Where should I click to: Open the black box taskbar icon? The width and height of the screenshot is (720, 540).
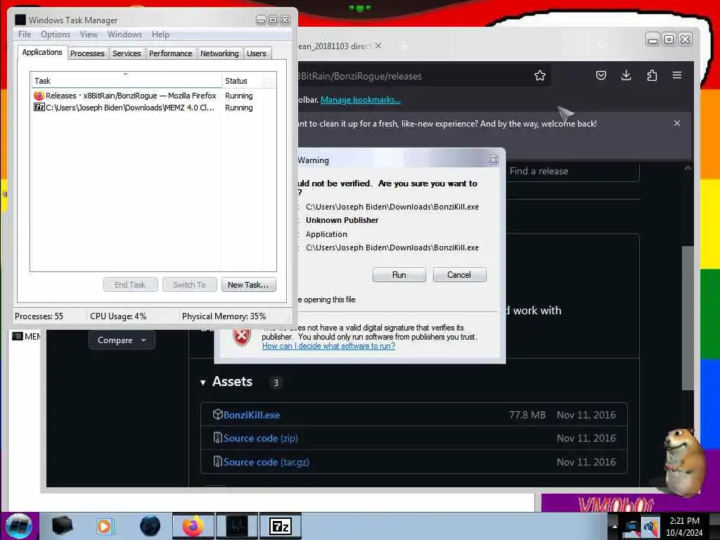point(62,526)
